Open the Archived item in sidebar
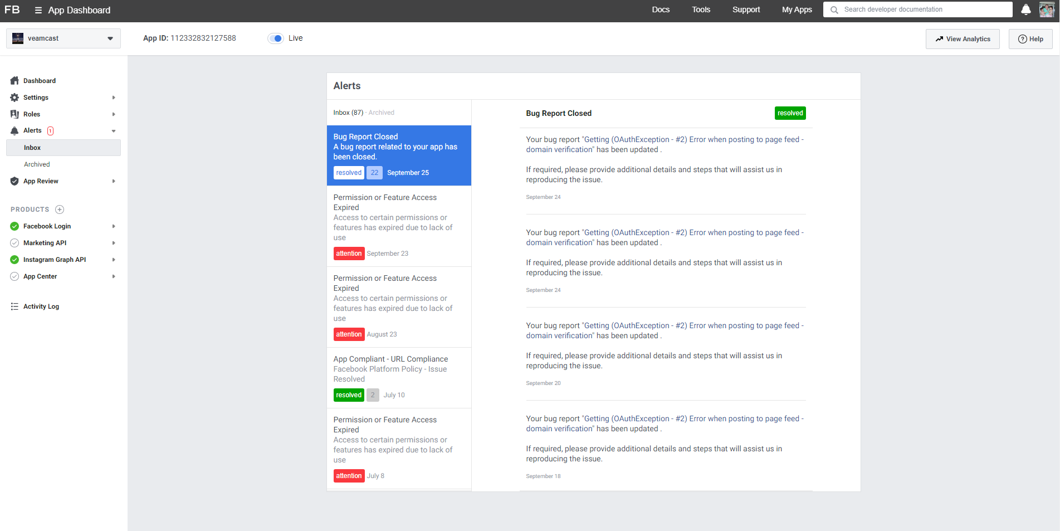This screenshot has height=531, width=1060. pyautogui.click(x=37, y=164)
